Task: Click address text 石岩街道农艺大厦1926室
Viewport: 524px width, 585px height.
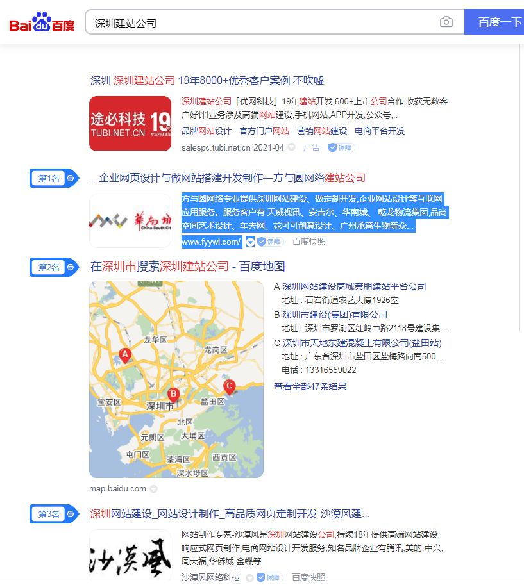Action: click(x=352, y=301)
